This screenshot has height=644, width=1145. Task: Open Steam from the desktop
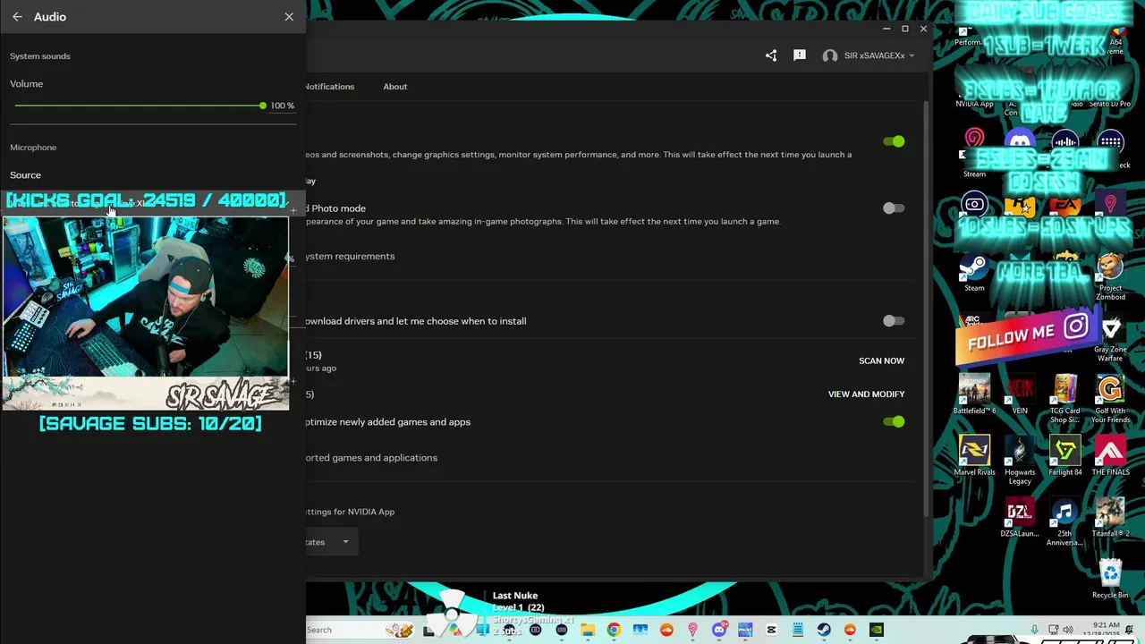[x=974, y=272]
